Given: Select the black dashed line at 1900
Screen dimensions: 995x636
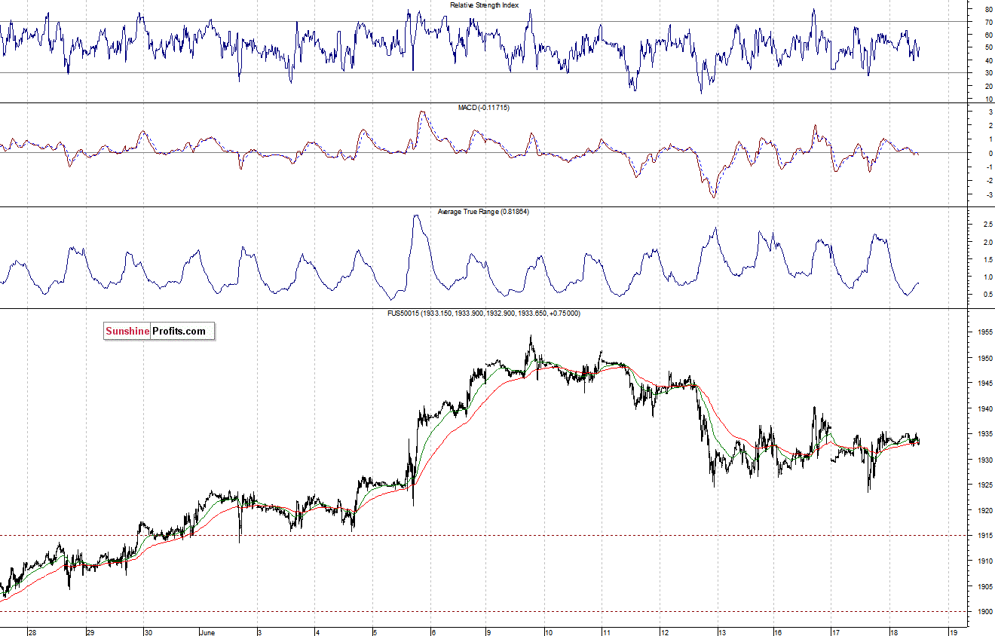Looking at the screenshot, I should click(482, 611).
